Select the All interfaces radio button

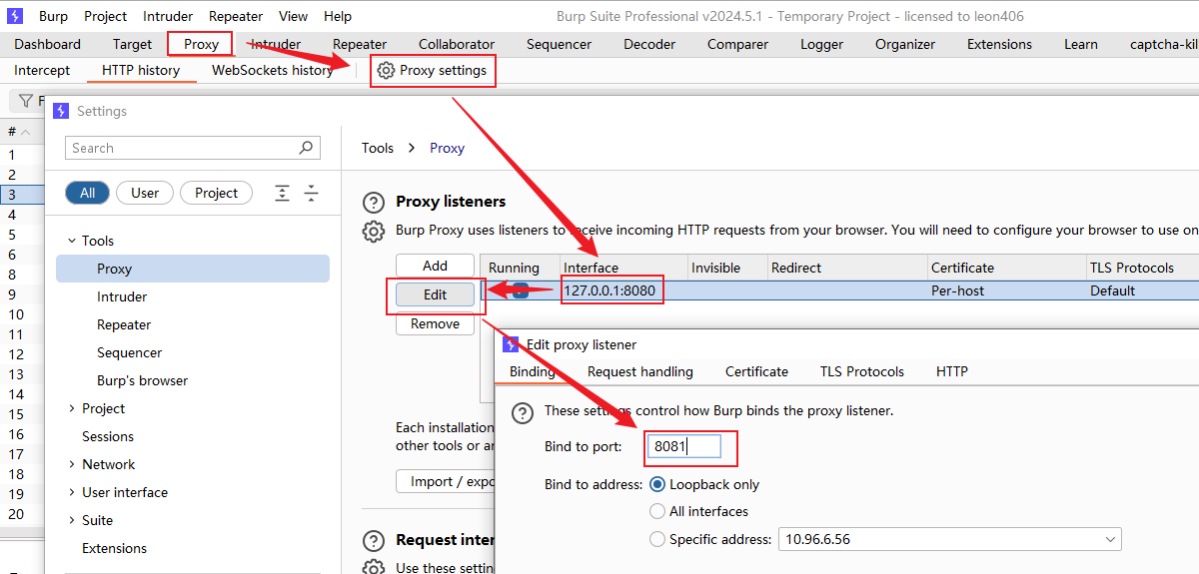tap(657, 511)
